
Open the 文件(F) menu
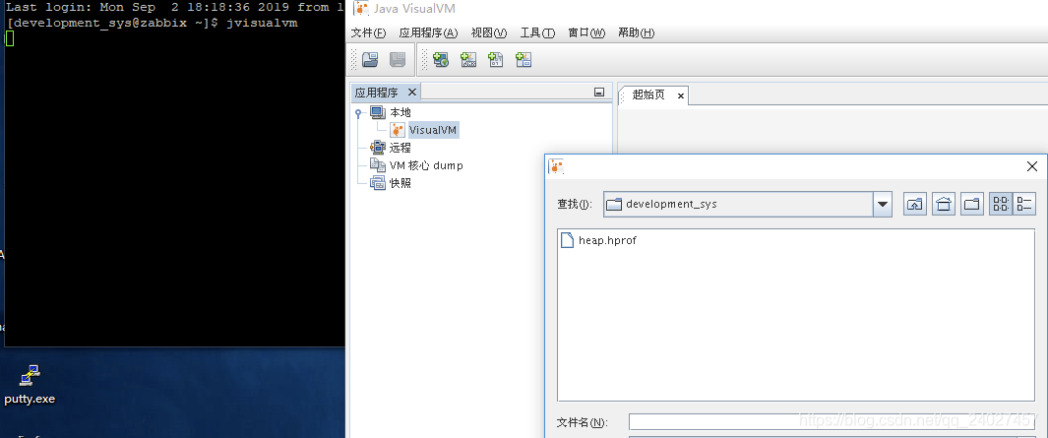(368, 32)
